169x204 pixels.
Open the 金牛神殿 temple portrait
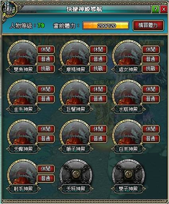click(x=23, y=94)
